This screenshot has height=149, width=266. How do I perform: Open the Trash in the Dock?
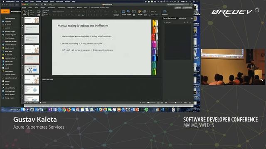pyautogui.click(x=178, y=110)
